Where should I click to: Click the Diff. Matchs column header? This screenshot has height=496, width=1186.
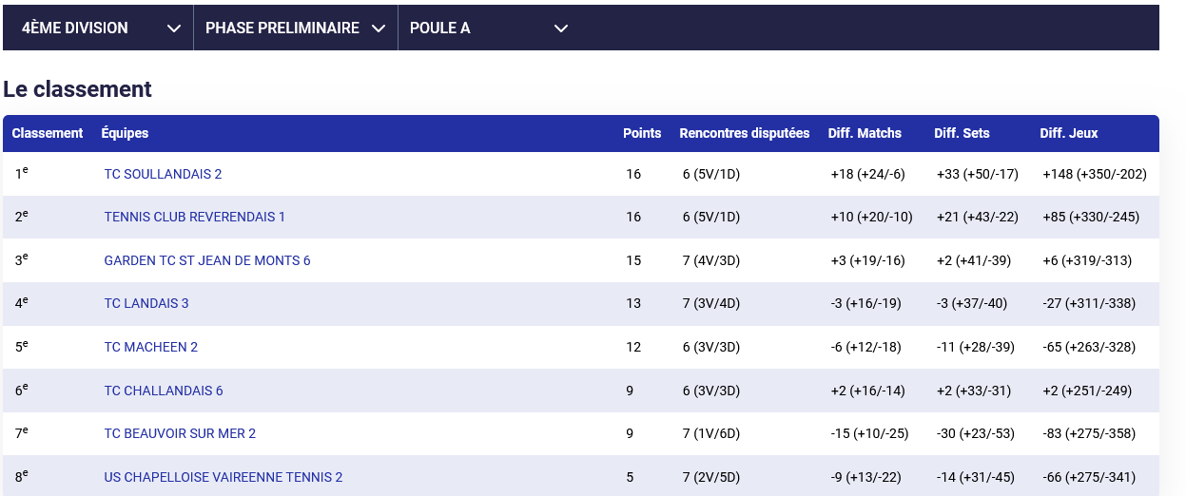coord(865,133)
